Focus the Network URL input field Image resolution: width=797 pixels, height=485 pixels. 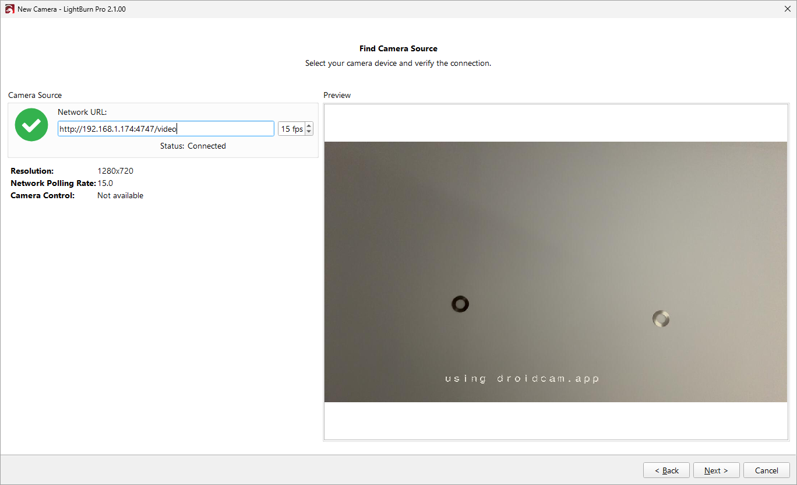166,129
